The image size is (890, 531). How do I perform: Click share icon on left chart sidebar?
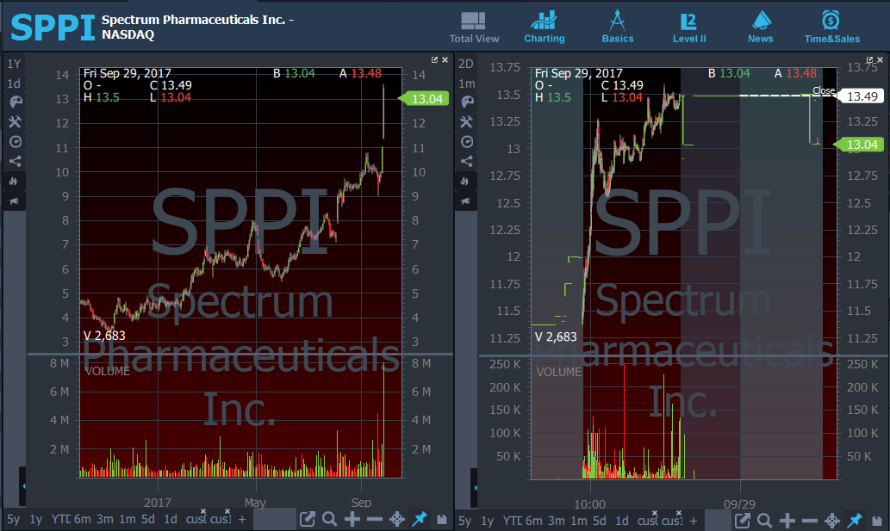pos(15,161)
